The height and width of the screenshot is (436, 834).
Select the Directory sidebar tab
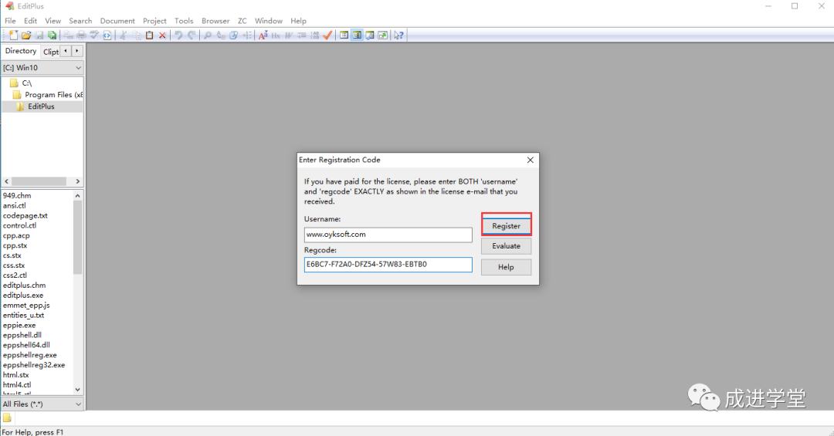point(21,51)
